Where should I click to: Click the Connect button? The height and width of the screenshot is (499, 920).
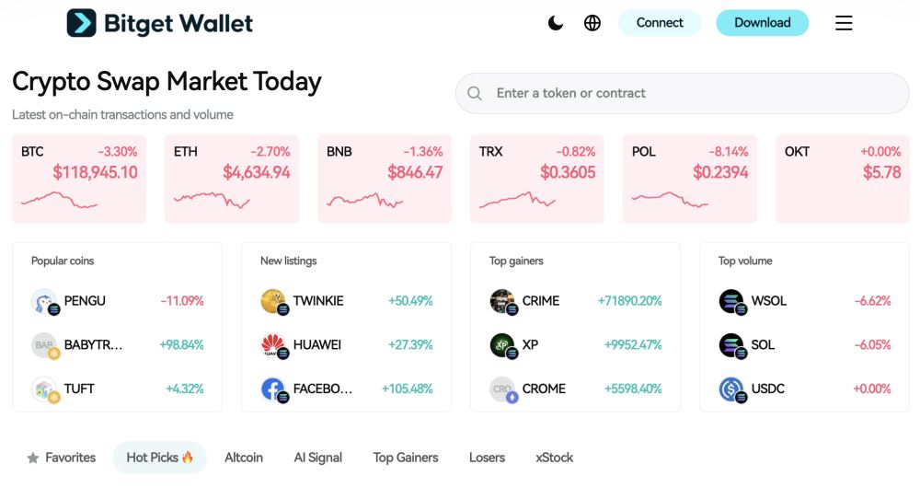click(x=660, y=23)
